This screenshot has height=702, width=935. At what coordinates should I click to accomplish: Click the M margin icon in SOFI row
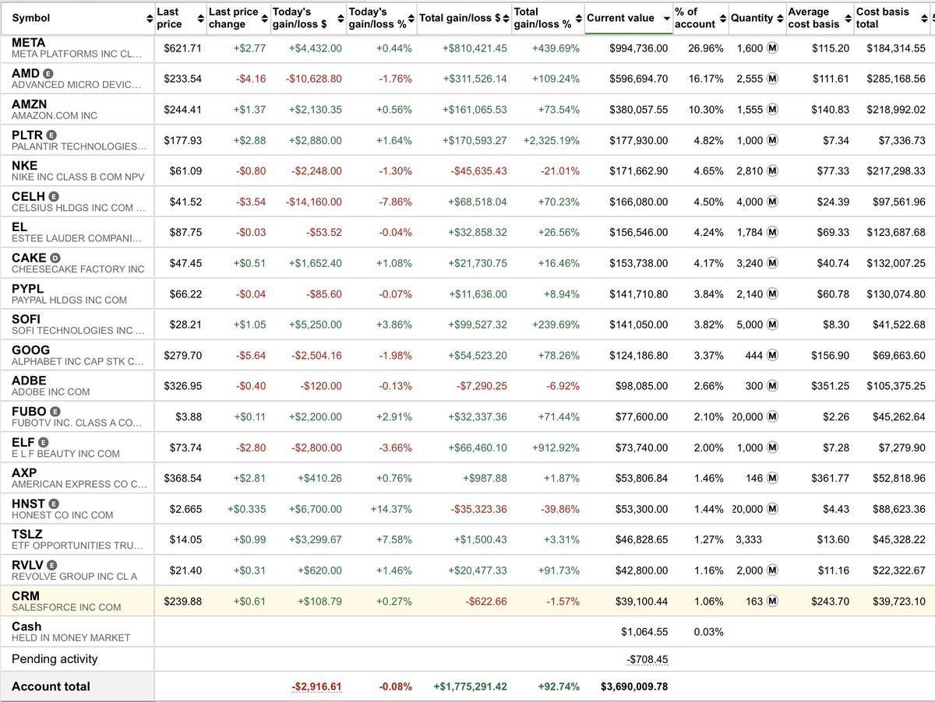(x=773, y=325)
